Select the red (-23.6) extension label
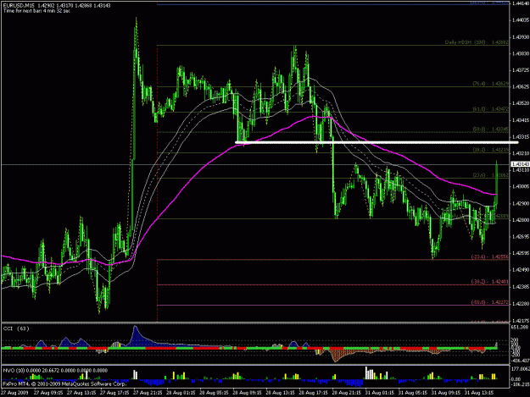 coord(490,256)
